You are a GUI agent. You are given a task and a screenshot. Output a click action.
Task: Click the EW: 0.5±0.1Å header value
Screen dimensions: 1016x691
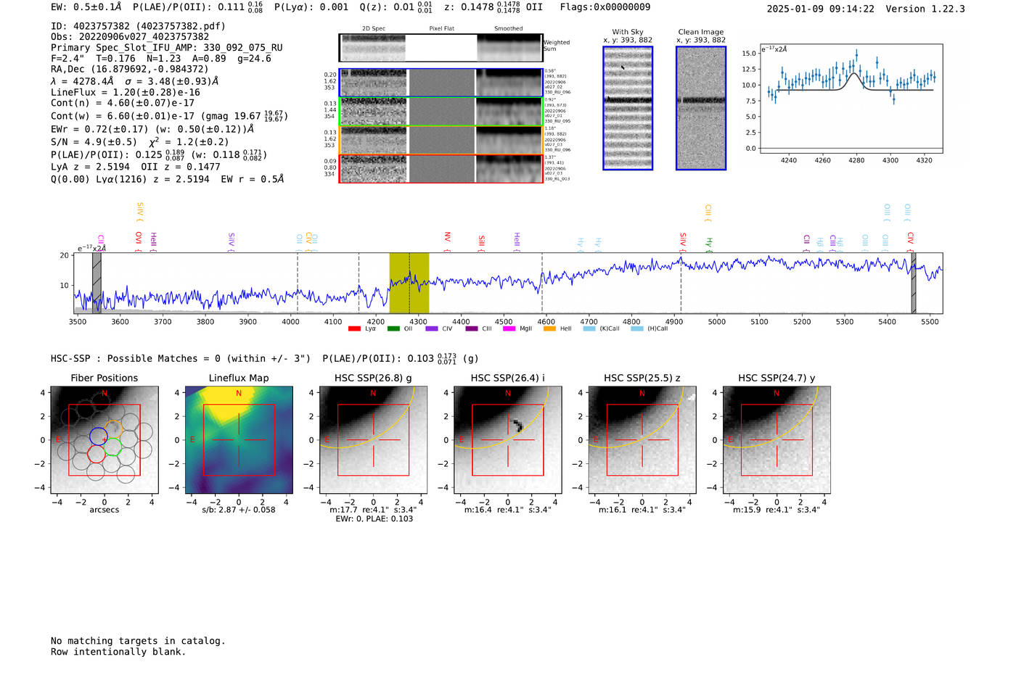(86, 7)
